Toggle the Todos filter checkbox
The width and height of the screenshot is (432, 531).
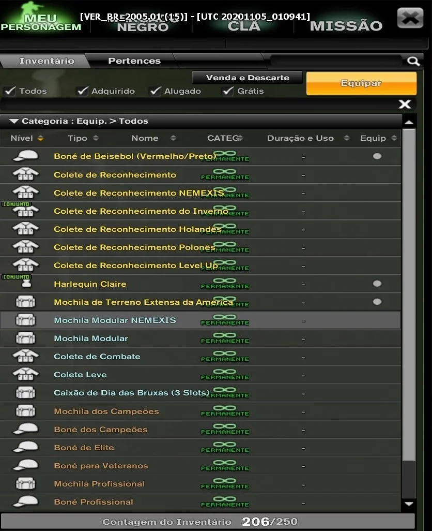click(x=10, y=91)
